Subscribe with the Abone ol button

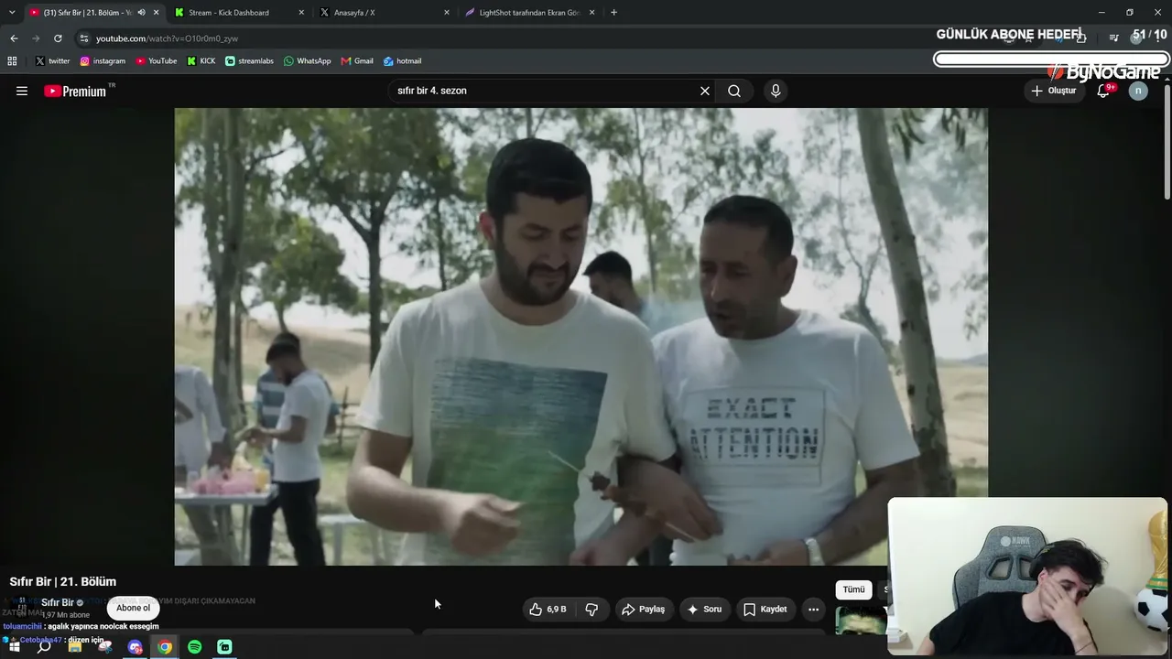(133, 608)
